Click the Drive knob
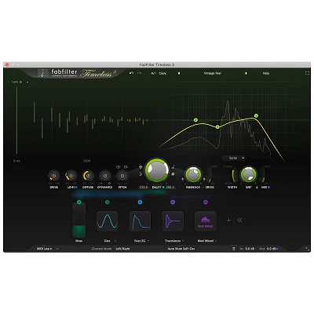 (x=54, y=176)
